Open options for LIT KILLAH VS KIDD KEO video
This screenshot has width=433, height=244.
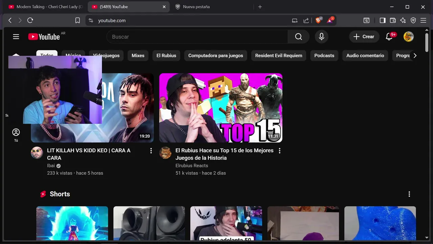click(x=151, y=151)
